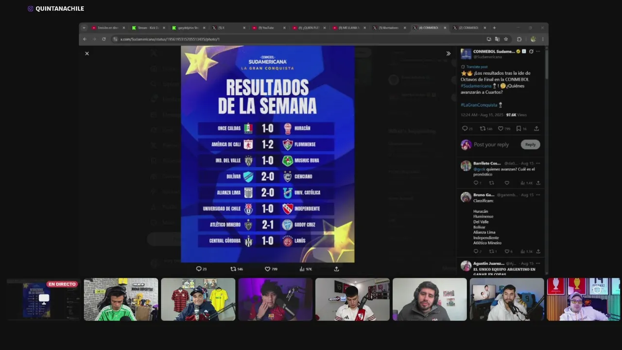
Task: Switch to the 'ME LLAMA' tab
Action: (349, 28)
